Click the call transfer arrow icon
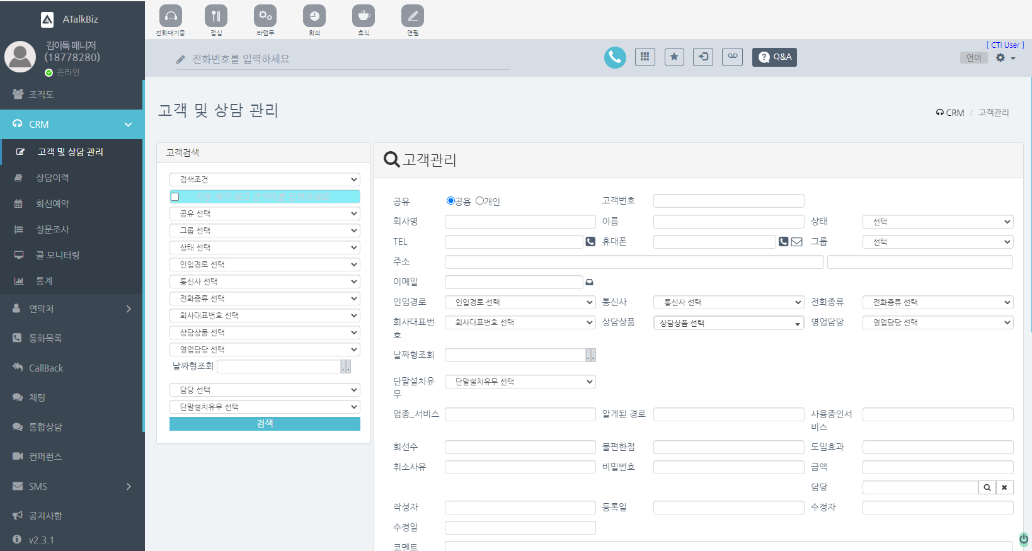The width and height of the screenshot is (1032, 551). pyautogui.click(x=703, y=57)
